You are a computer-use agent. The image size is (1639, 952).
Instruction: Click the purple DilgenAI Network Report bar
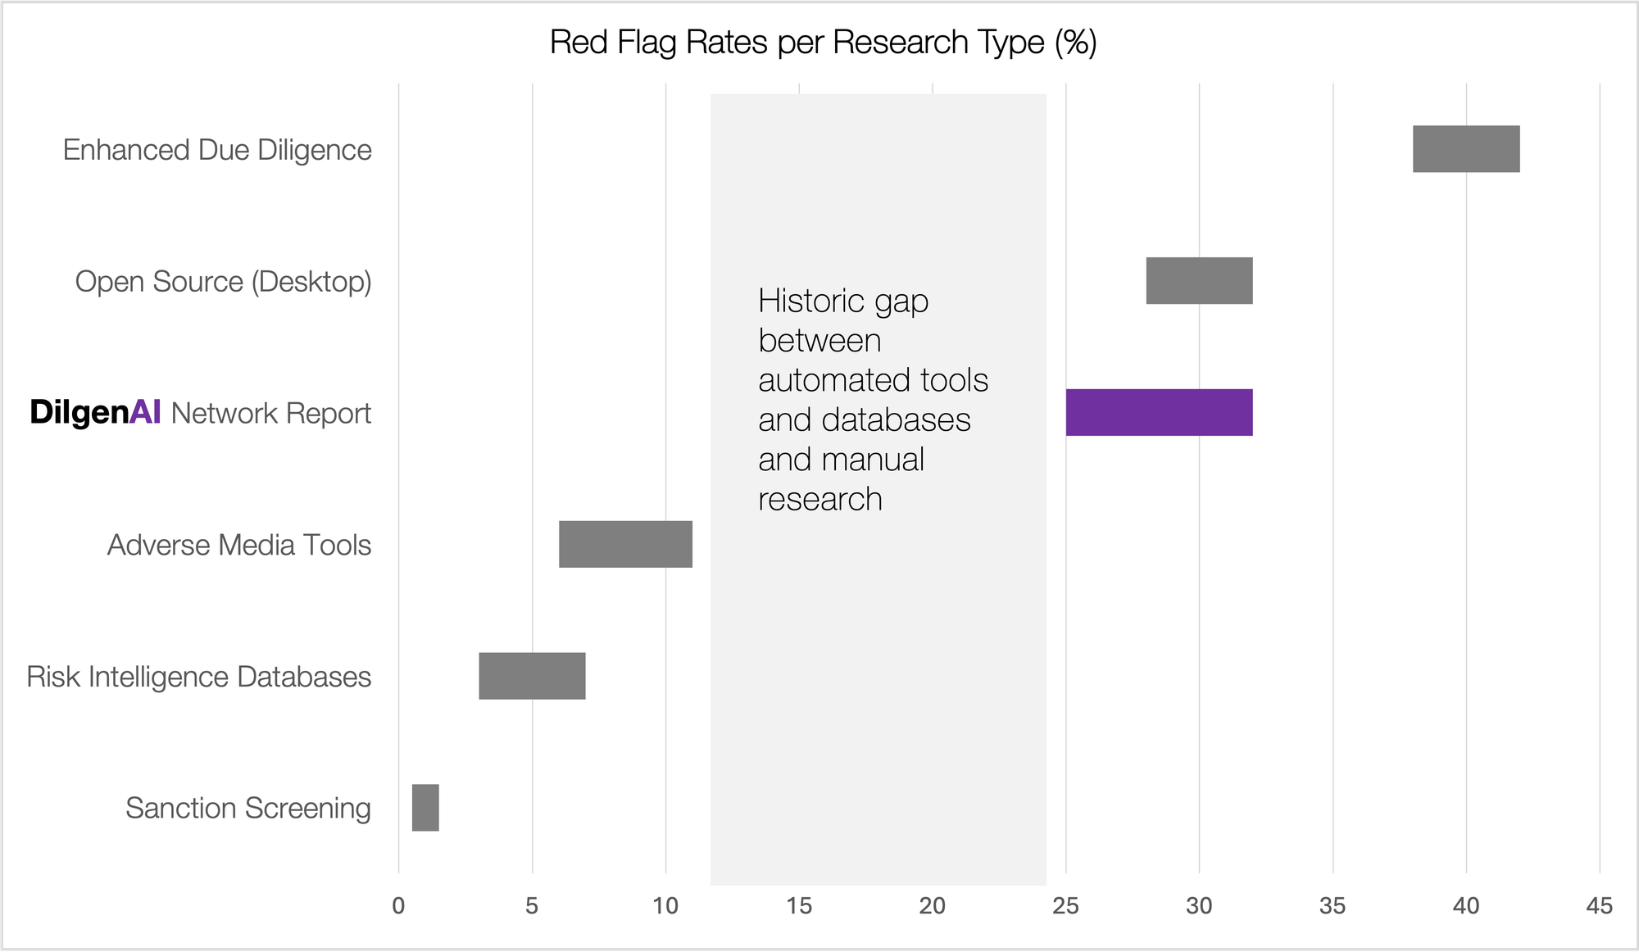pos(1159,412)
